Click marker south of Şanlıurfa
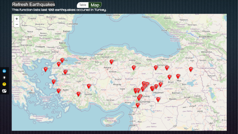This screenshot has width=238, height=134. (x=158, y=99)
